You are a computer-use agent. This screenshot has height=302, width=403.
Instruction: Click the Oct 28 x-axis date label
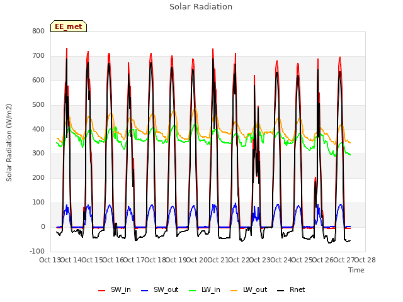click(365, 260)
